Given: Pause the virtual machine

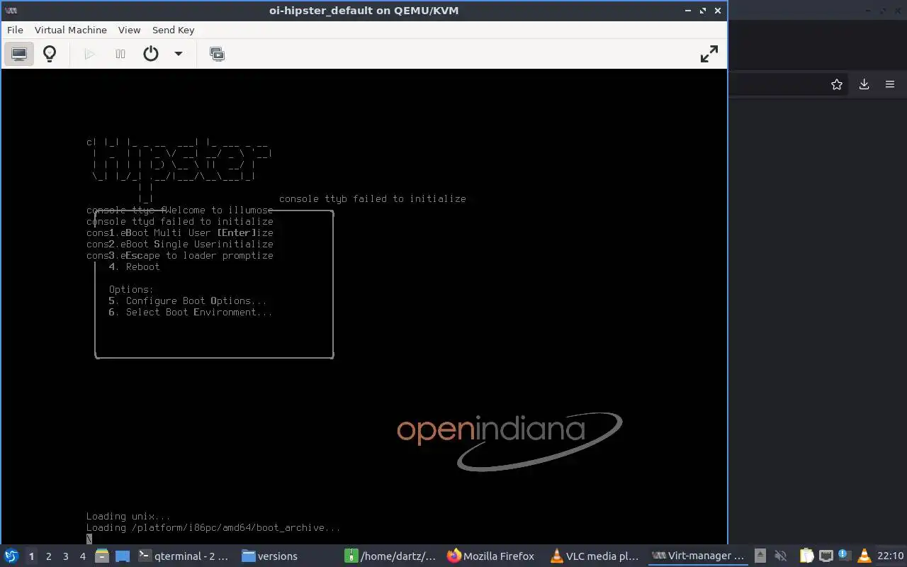Looking at the screenshot, I should 120,54.
